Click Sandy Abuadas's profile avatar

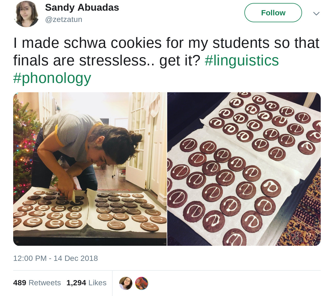(x=27, y=14)
